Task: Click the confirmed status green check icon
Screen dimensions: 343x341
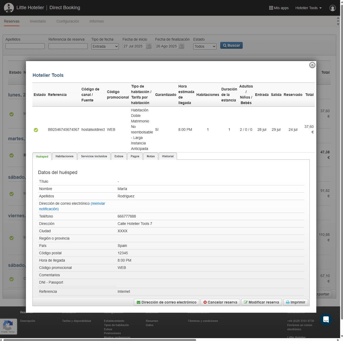Action: point(36,130)
